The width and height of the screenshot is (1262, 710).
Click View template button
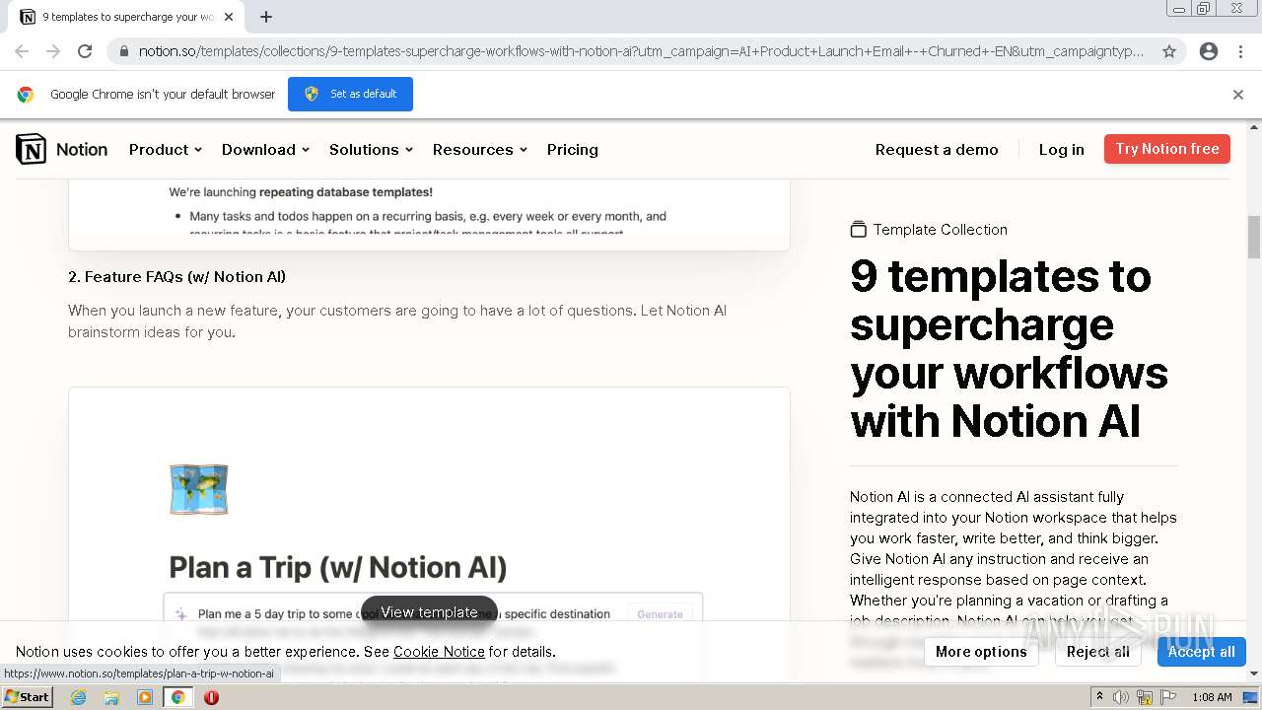pos(429,612)
